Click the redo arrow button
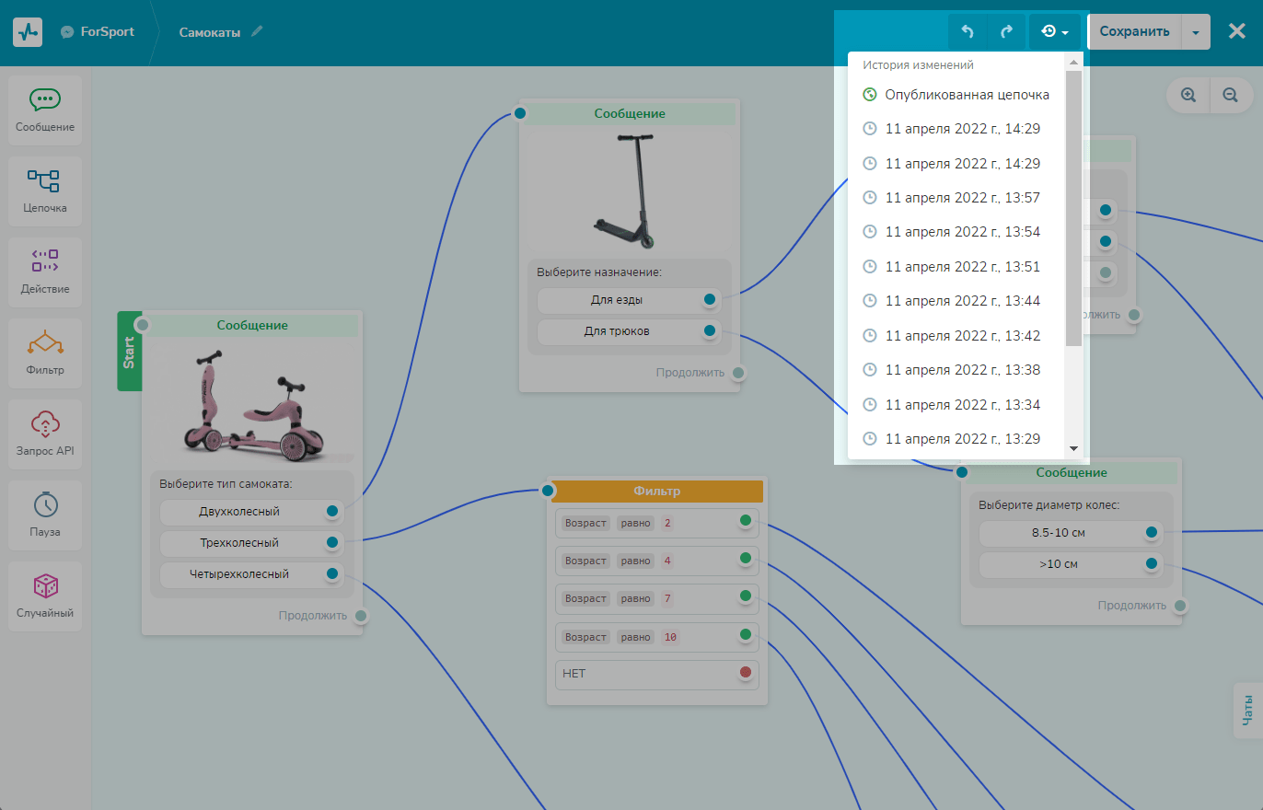Screen dimensions: 1263x810 [x=1006, y=31]
